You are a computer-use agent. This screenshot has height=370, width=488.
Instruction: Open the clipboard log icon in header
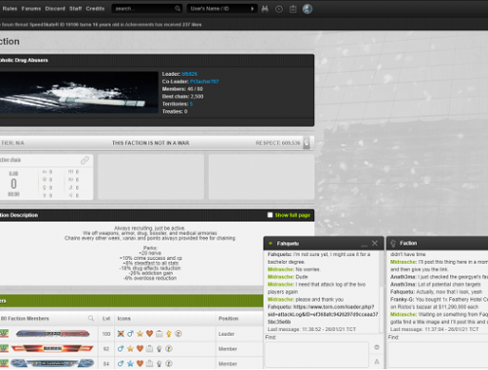[x=293, y=9]
